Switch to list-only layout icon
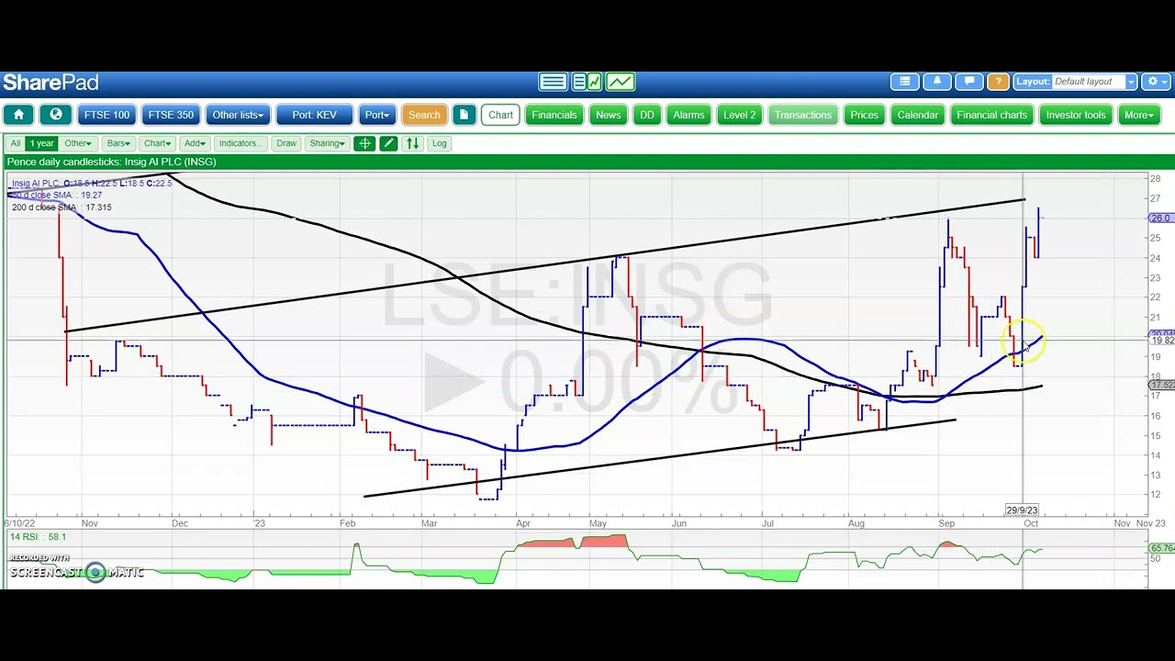The width and height of the screenshot is (1175, 661). click(553, 83)
